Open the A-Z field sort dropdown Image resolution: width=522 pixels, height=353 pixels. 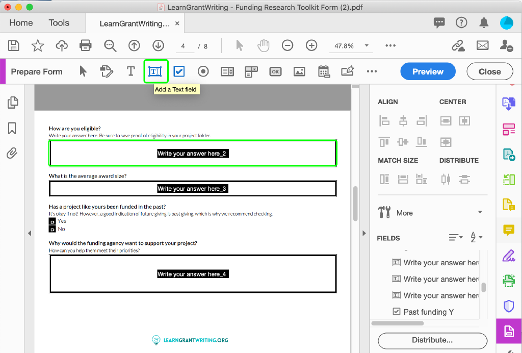click(x=476, y=238)
